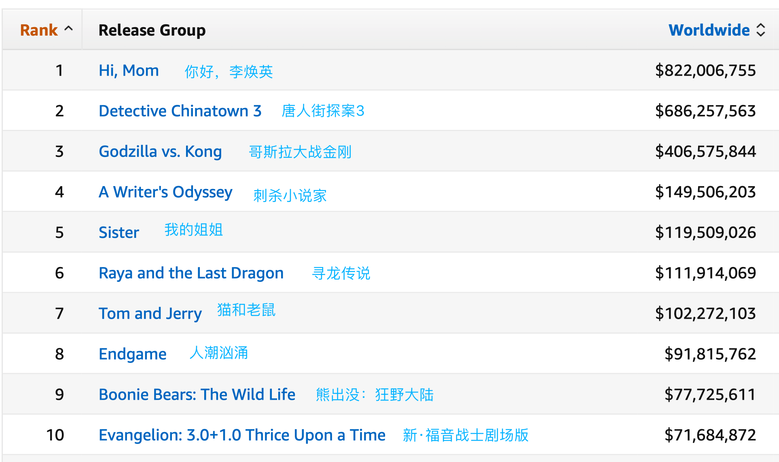Open the Endgame movie link
Viewport: 779px width, 462px height.
pyautogui.click(x=133, y=354)
